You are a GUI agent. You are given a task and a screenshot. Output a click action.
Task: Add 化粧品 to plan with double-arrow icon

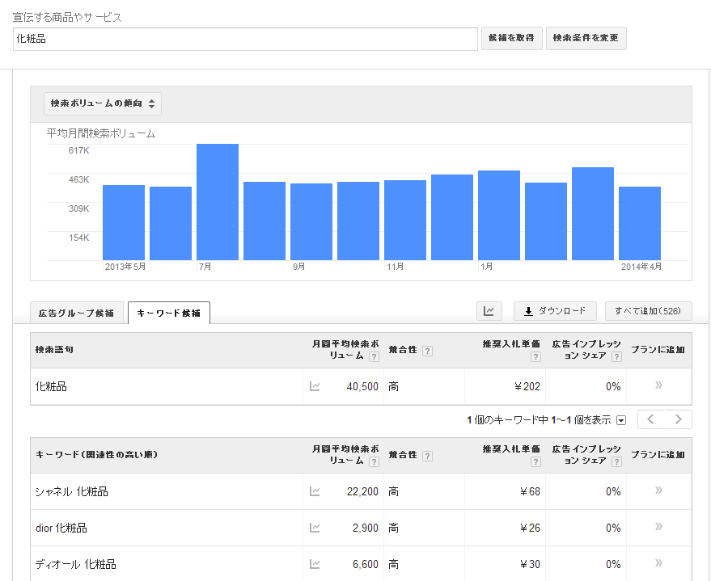point(659,385)
